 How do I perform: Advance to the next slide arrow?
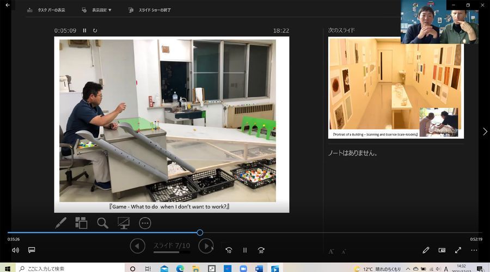(x=206, y=246)
